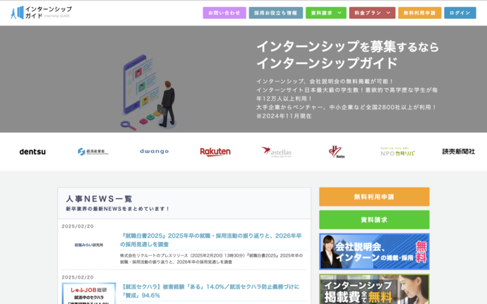Open 採用お役立ち情報 in the top navigation

tap(275, 13)
